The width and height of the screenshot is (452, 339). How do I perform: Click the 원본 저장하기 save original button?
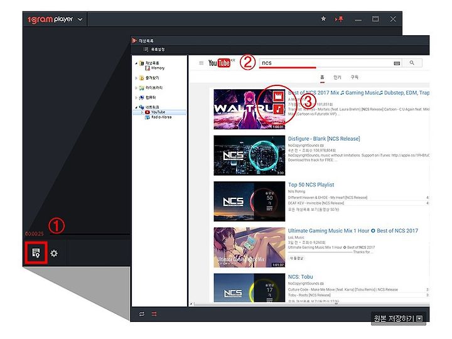click(x=394, y=318)
